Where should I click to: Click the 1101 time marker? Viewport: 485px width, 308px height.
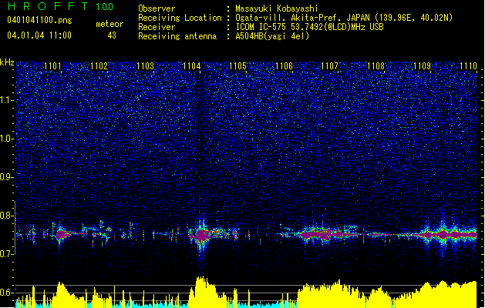52,65
